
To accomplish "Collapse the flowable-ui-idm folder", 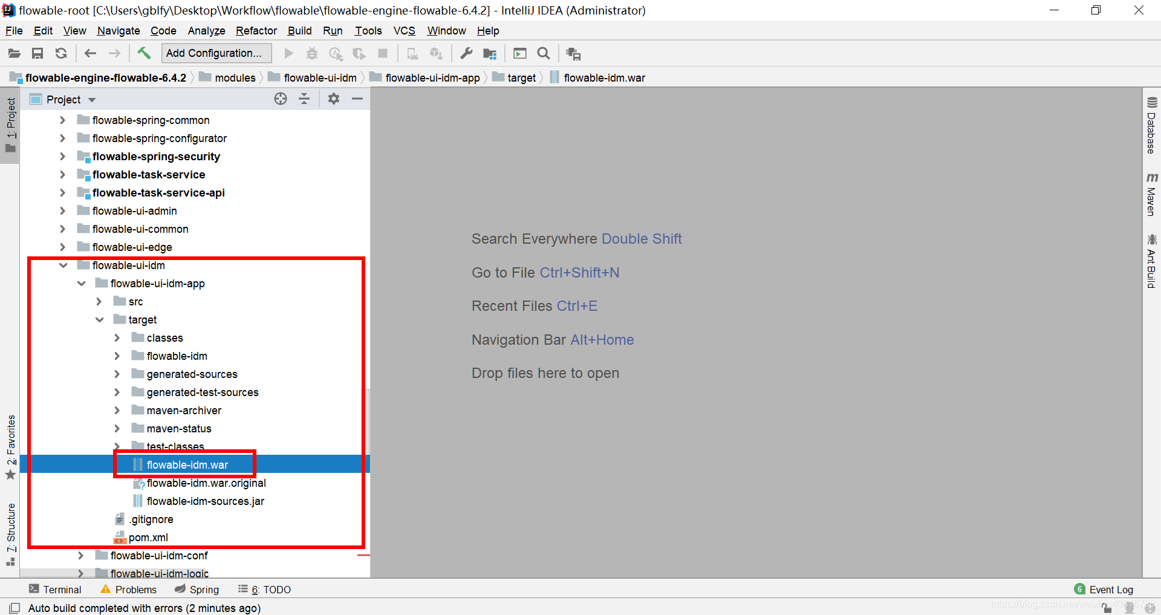I will (63, 265).
